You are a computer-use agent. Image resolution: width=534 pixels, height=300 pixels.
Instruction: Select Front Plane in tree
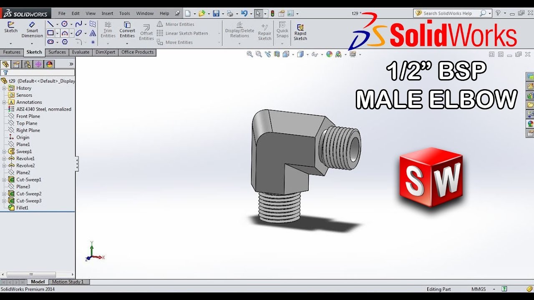click(28, 116)
